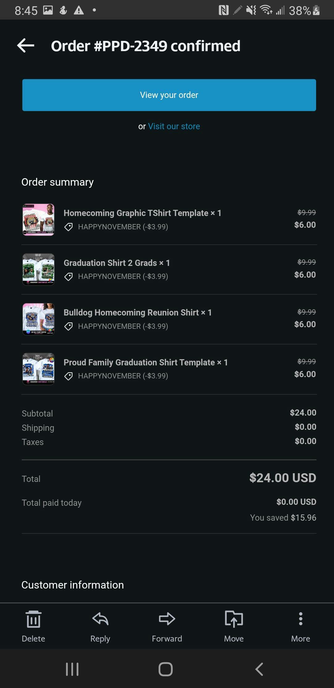Click the View your order button
Image resolution: width=334 pixels, height=688 pixels.
pos(169,95)
